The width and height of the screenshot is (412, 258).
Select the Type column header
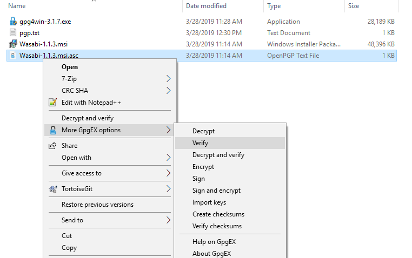click(x=274, y=6)
